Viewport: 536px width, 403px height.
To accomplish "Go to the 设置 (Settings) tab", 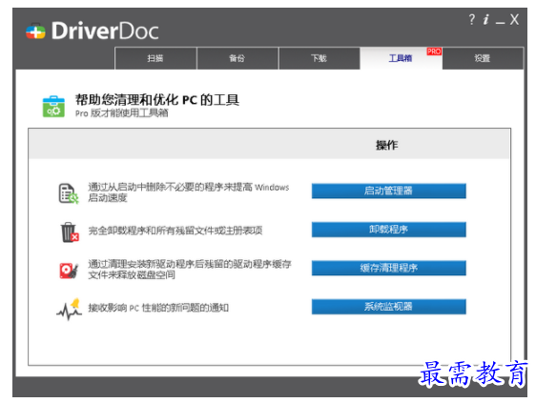I will click(x=483, y=58).
